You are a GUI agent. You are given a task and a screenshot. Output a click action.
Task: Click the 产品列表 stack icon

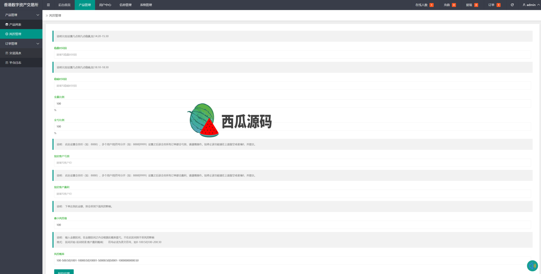(x=7, y=25)
